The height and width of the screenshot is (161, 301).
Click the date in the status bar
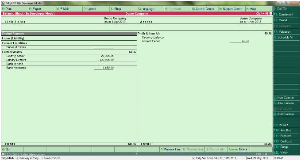pyautogui.click(x=258, y=158)
